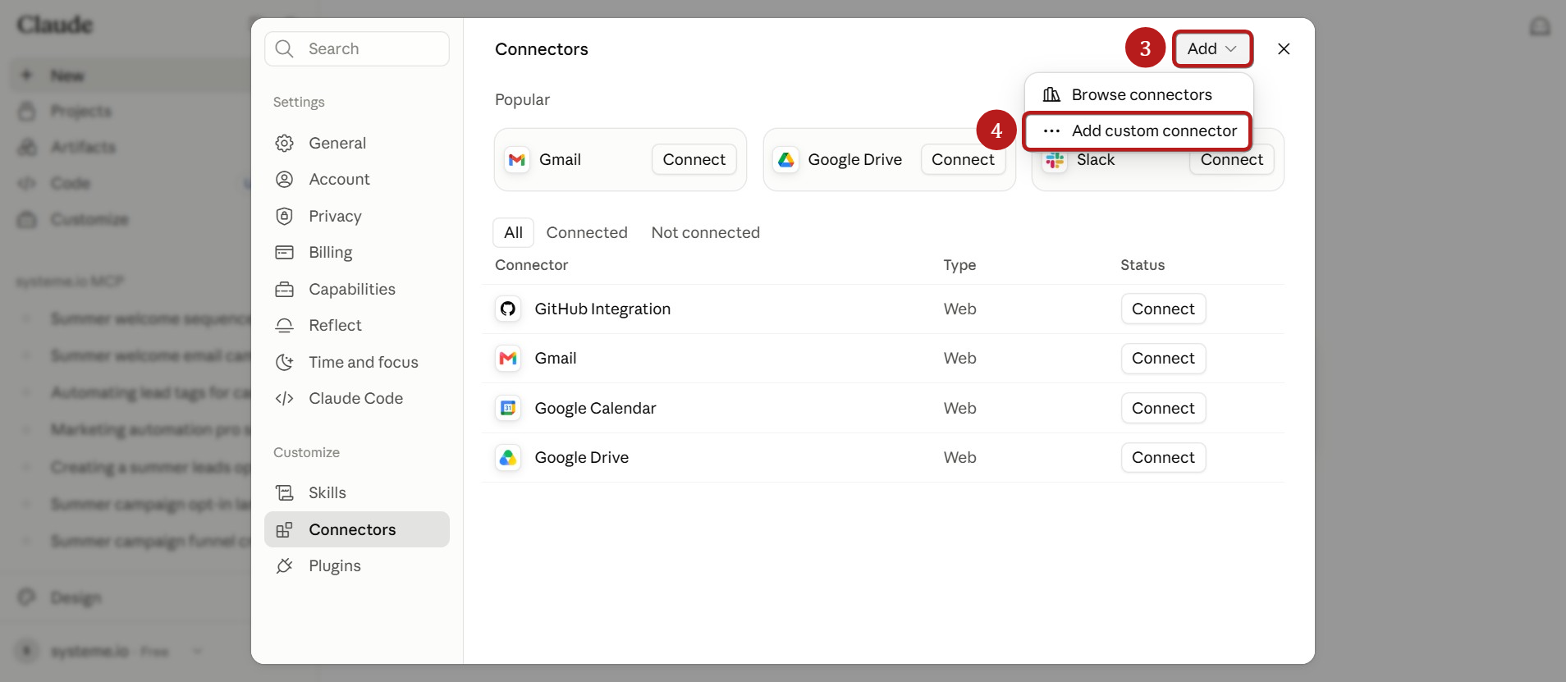Connect the GitHub Integration row
Image resolution: width=1566 pixels, height=682 pixels.
[1163, 309]
